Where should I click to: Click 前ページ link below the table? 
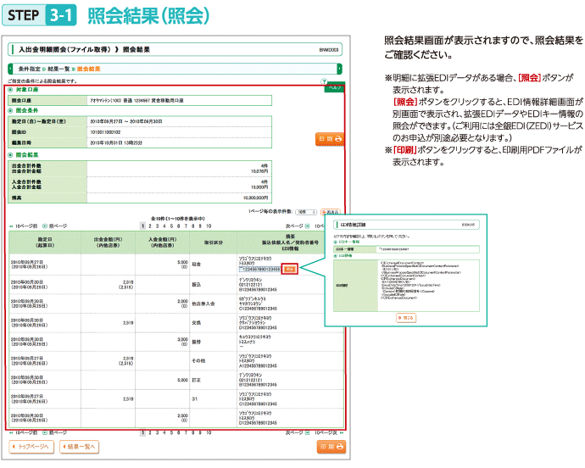(55, 432)
